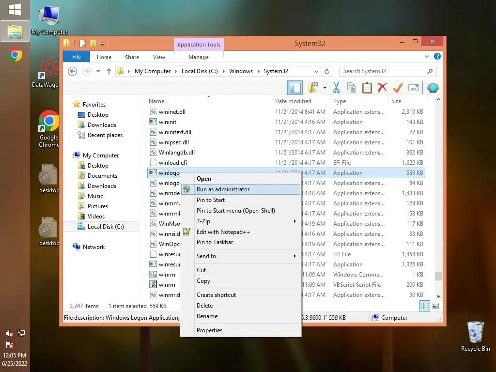The height and width of the screenshot is (372, 496).
Task: Toggle the navigation pane toolbar button
Action: (295, 88)
